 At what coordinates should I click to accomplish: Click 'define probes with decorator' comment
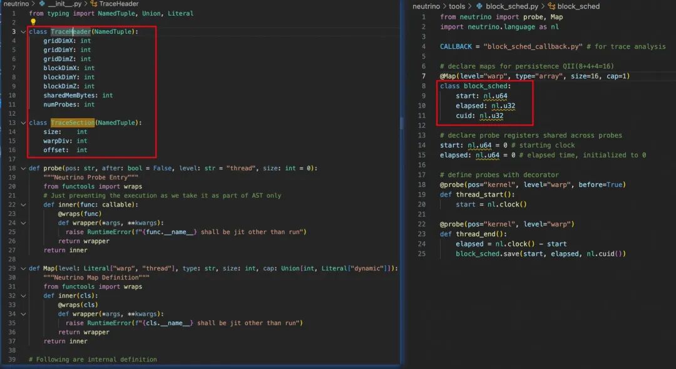499,175
